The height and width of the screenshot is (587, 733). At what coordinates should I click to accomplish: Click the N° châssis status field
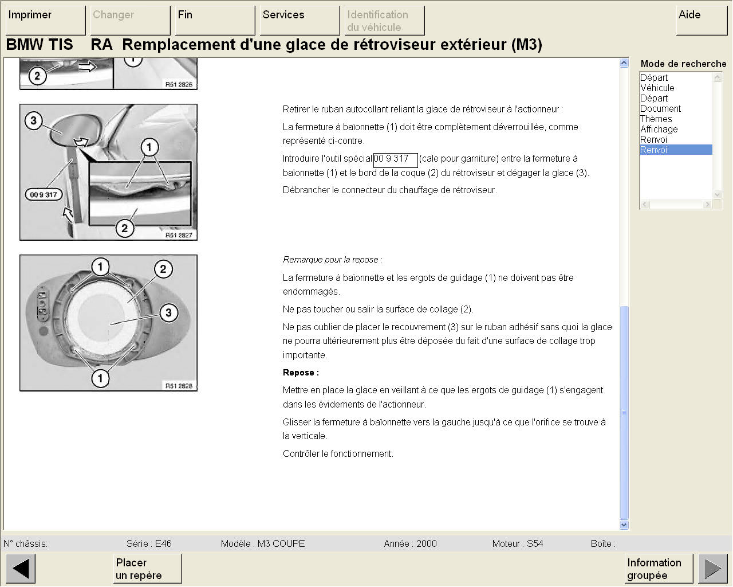pyautogui.click(x=25, y=543)
